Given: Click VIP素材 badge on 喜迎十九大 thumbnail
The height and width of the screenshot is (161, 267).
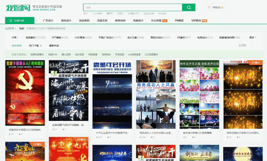Looking at the screenshot, I should click(81, 140).
